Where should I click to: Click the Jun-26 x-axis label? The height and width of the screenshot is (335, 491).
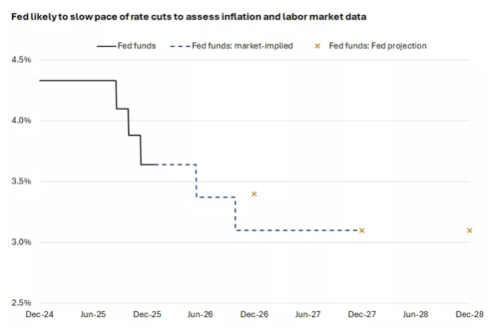click(200, 315)
